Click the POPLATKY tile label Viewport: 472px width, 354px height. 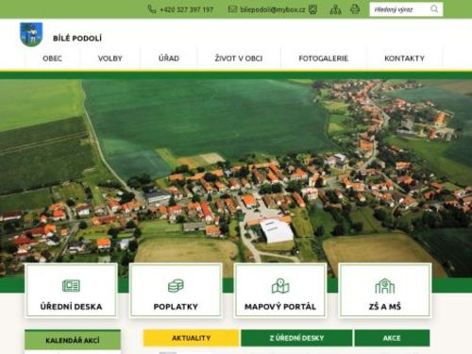176,307
